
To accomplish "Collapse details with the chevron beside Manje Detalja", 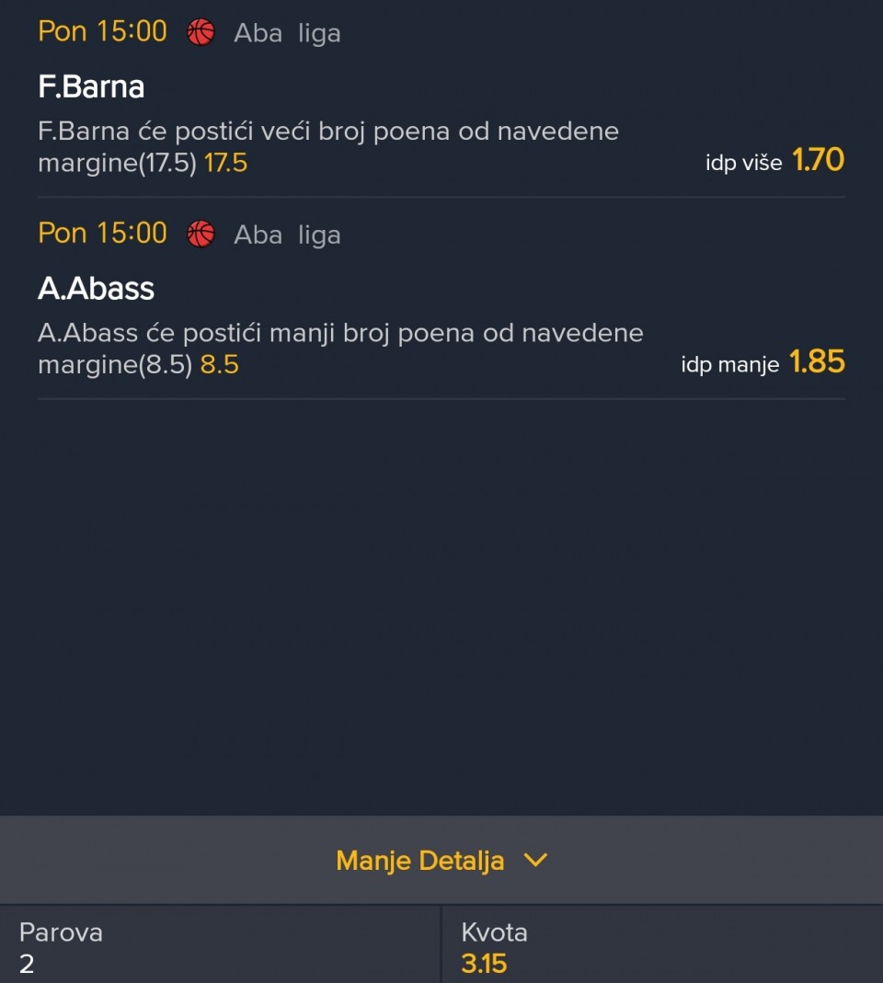I will (534, 860).
